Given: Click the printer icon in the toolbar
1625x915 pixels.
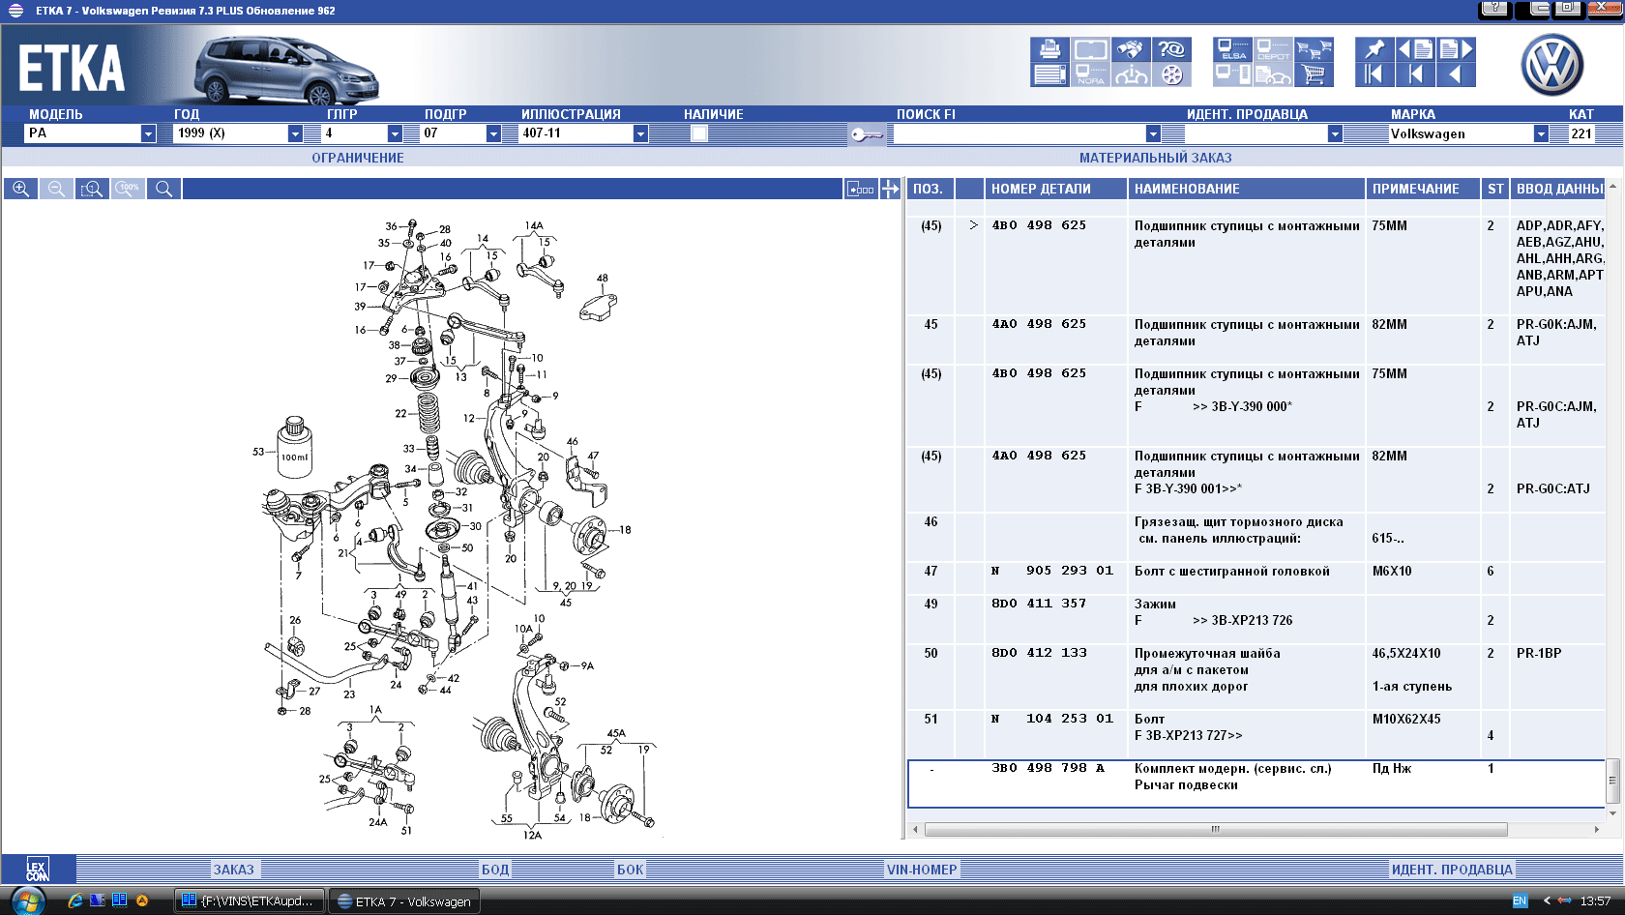Looking at the screenshot, I should 1049,49.
